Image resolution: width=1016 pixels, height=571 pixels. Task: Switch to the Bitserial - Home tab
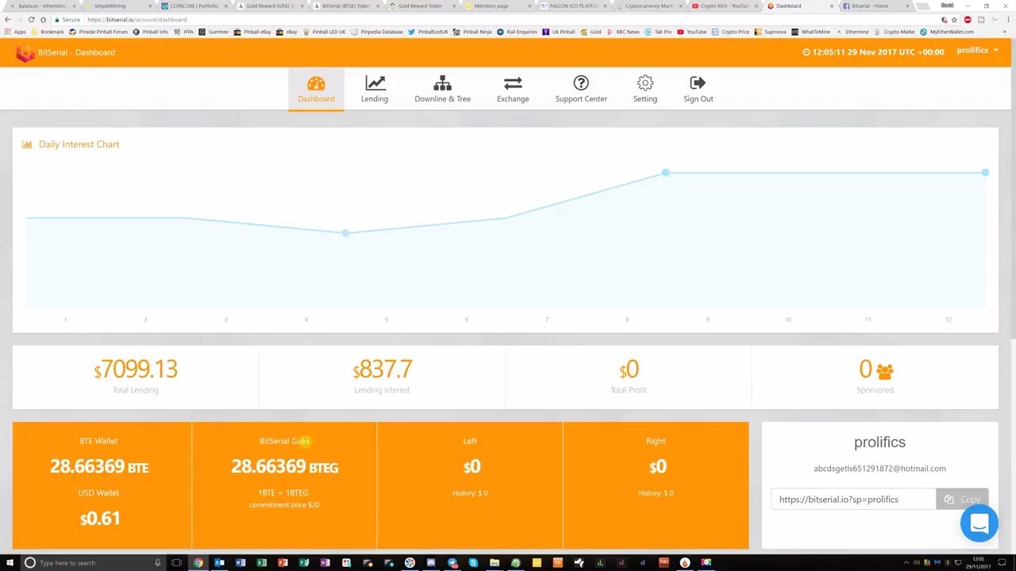(x=875, y=6)
